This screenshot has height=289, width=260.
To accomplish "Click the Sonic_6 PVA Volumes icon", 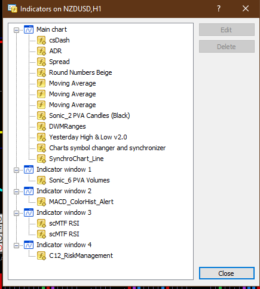I will [41, 180].
